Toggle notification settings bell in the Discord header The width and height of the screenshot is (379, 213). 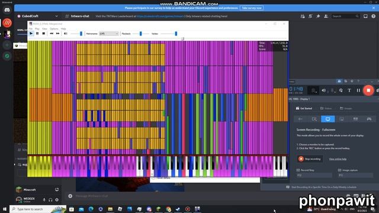[x=310, y=16]
